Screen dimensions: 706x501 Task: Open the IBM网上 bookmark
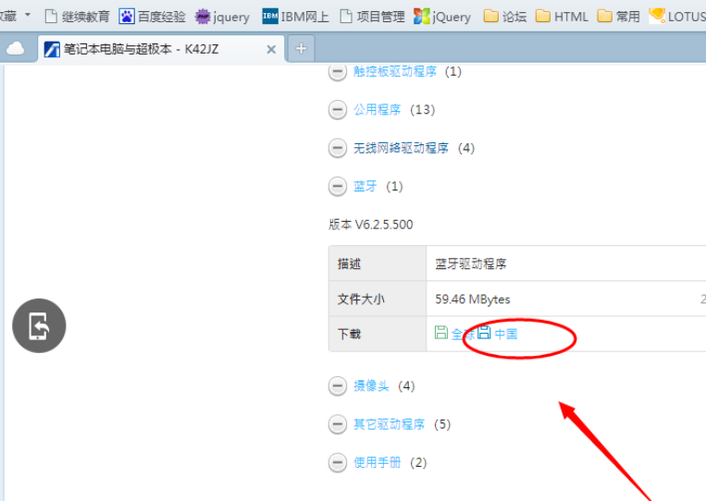coord(295,16)
